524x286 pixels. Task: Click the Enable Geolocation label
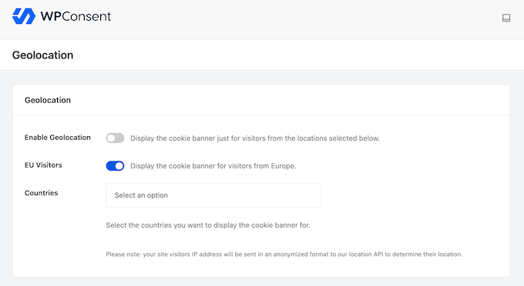coord(58,138)
